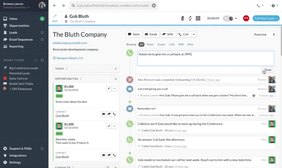Add a new lead with plus icon
Viewport: 282px width, 168px height.
(42, 33)
